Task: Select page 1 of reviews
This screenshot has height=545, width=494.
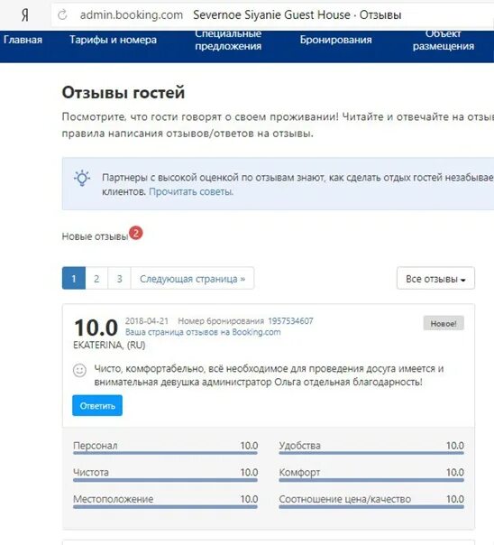Action: [74, 279]
